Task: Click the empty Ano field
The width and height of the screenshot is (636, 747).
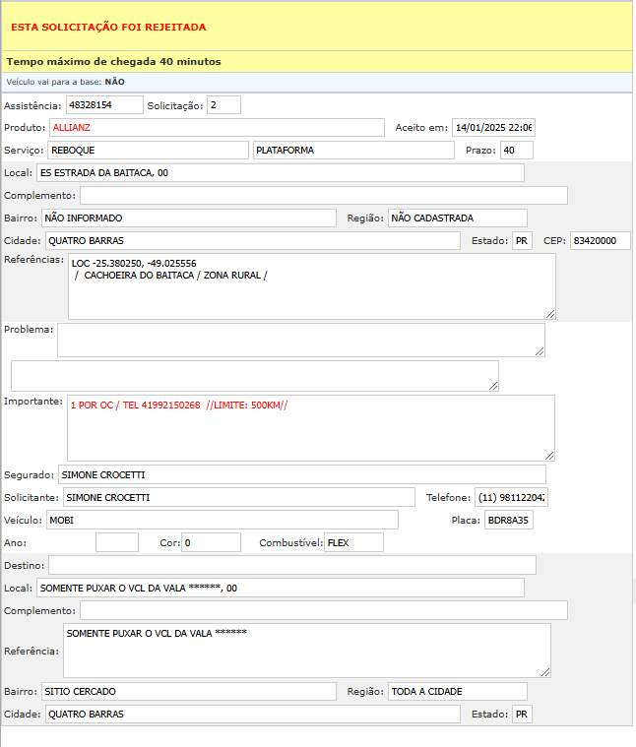Action: pyautogui.click(x=117, y=542)
